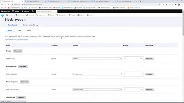Open User account menu weight dropdown
The height and width of the screenshot is (103, 184).
point(133,90)
